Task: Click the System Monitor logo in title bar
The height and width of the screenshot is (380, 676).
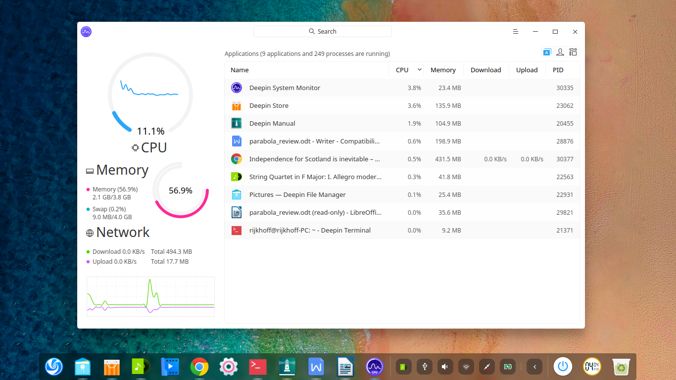Action: [86, 32]
